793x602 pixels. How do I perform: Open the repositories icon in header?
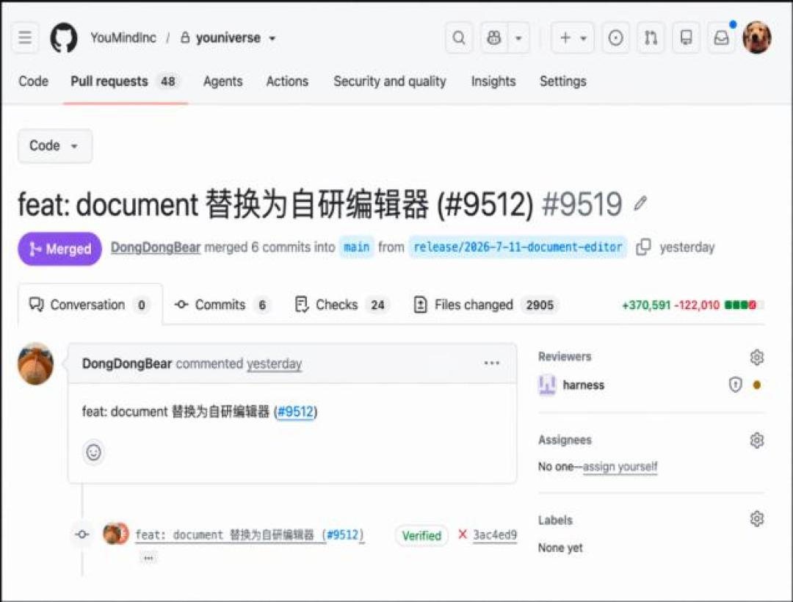click(687, 38)
